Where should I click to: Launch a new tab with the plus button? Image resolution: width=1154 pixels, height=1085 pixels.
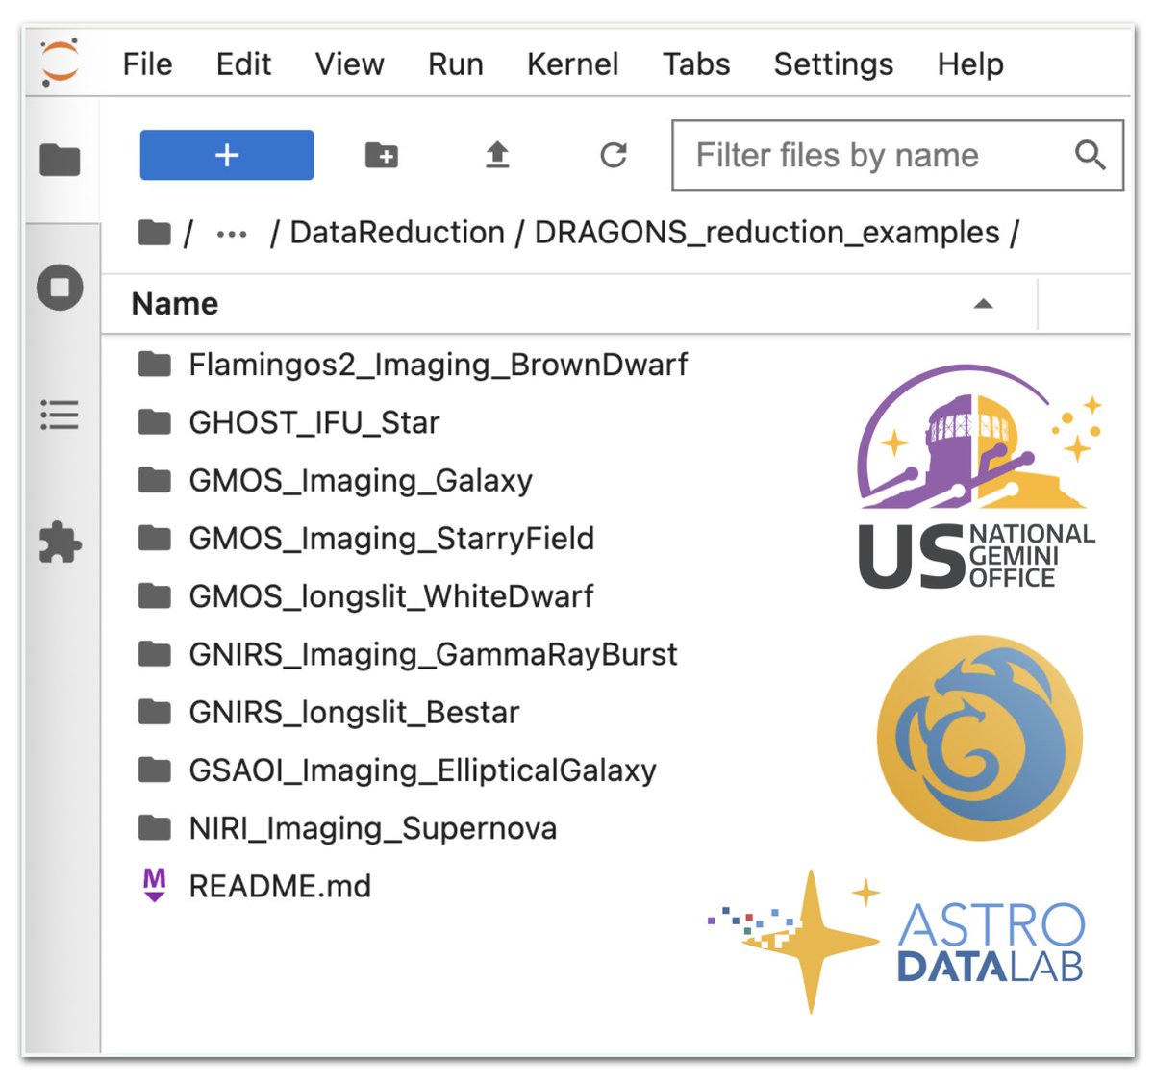coord(226,155)
